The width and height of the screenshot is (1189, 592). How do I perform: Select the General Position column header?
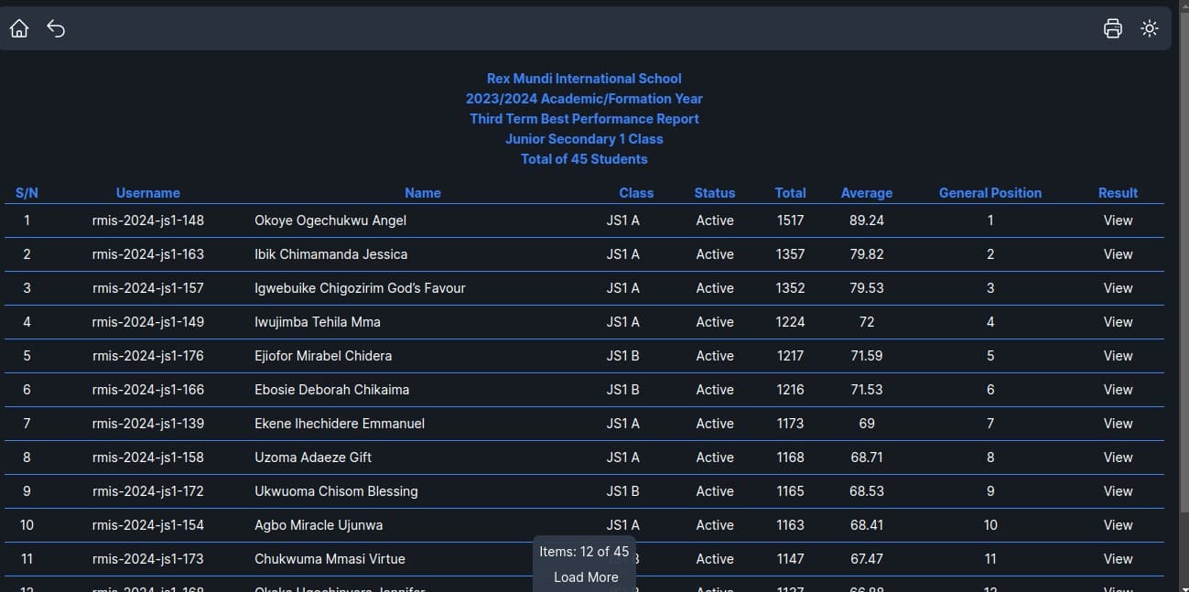[990, 193]
